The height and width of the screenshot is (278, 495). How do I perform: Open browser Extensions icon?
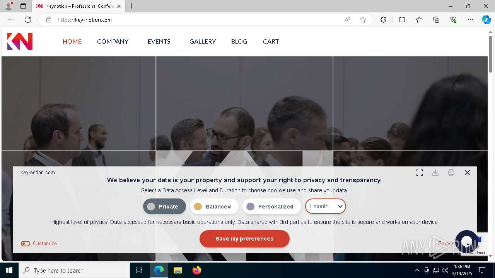tap(383, 20)
